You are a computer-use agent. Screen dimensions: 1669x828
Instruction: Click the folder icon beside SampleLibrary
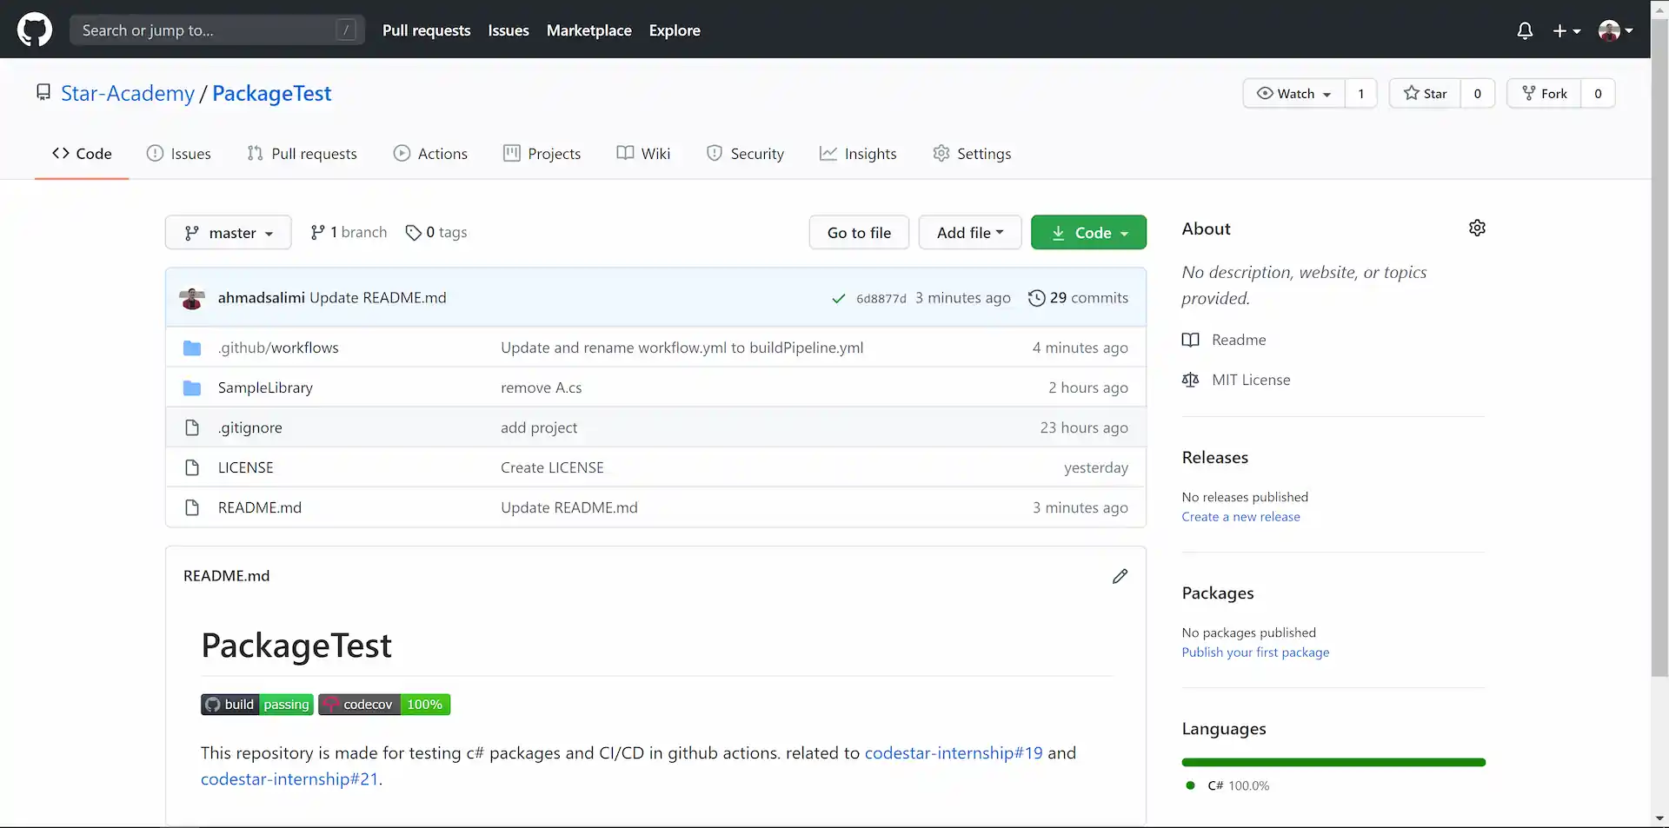(192, 388)
